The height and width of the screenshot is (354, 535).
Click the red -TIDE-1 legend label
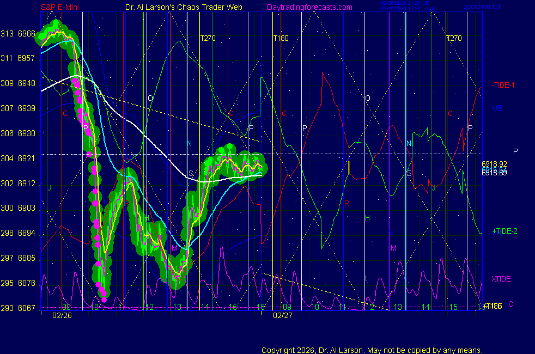503,86
